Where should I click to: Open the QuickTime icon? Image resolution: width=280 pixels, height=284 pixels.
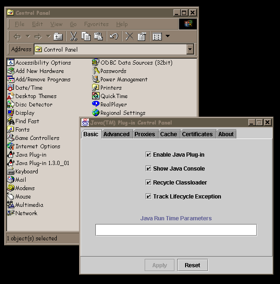[x=96, y=96]
